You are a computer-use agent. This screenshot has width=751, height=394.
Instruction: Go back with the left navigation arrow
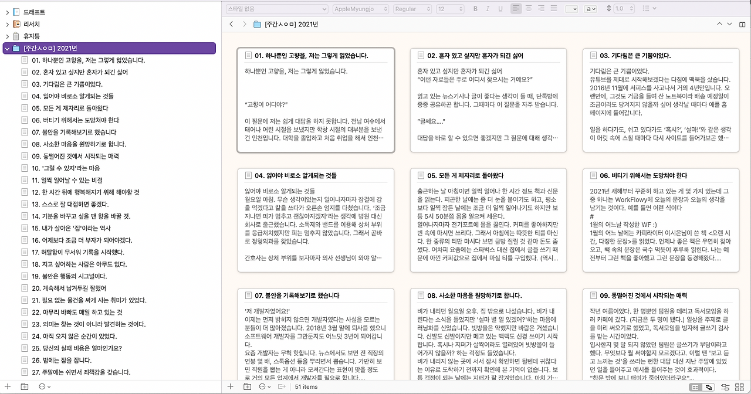231,24
